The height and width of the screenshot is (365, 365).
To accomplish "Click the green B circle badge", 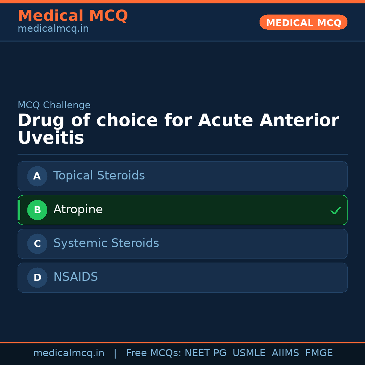I will pos(37,210).
